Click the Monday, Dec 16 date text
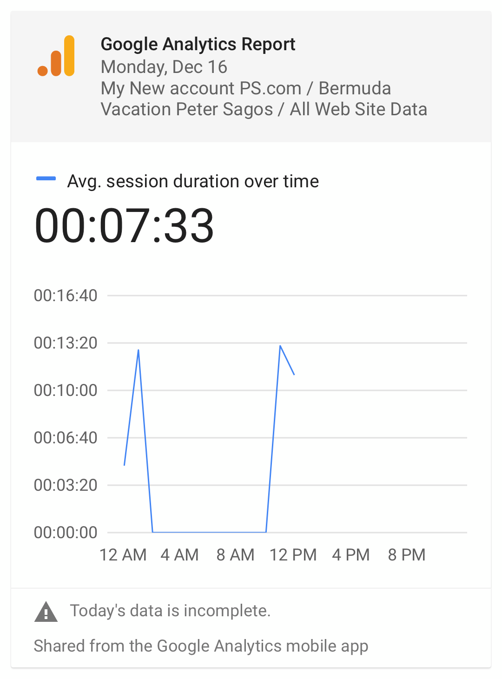 click(164, 67)
